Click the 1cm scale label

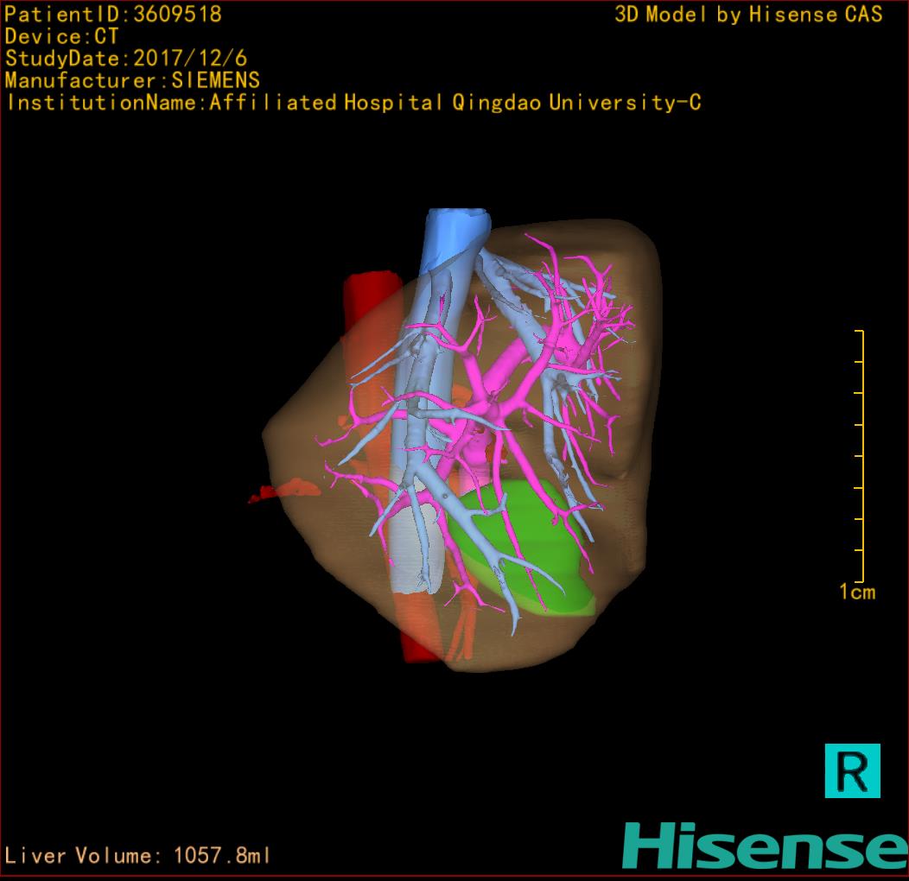(856, 593)
